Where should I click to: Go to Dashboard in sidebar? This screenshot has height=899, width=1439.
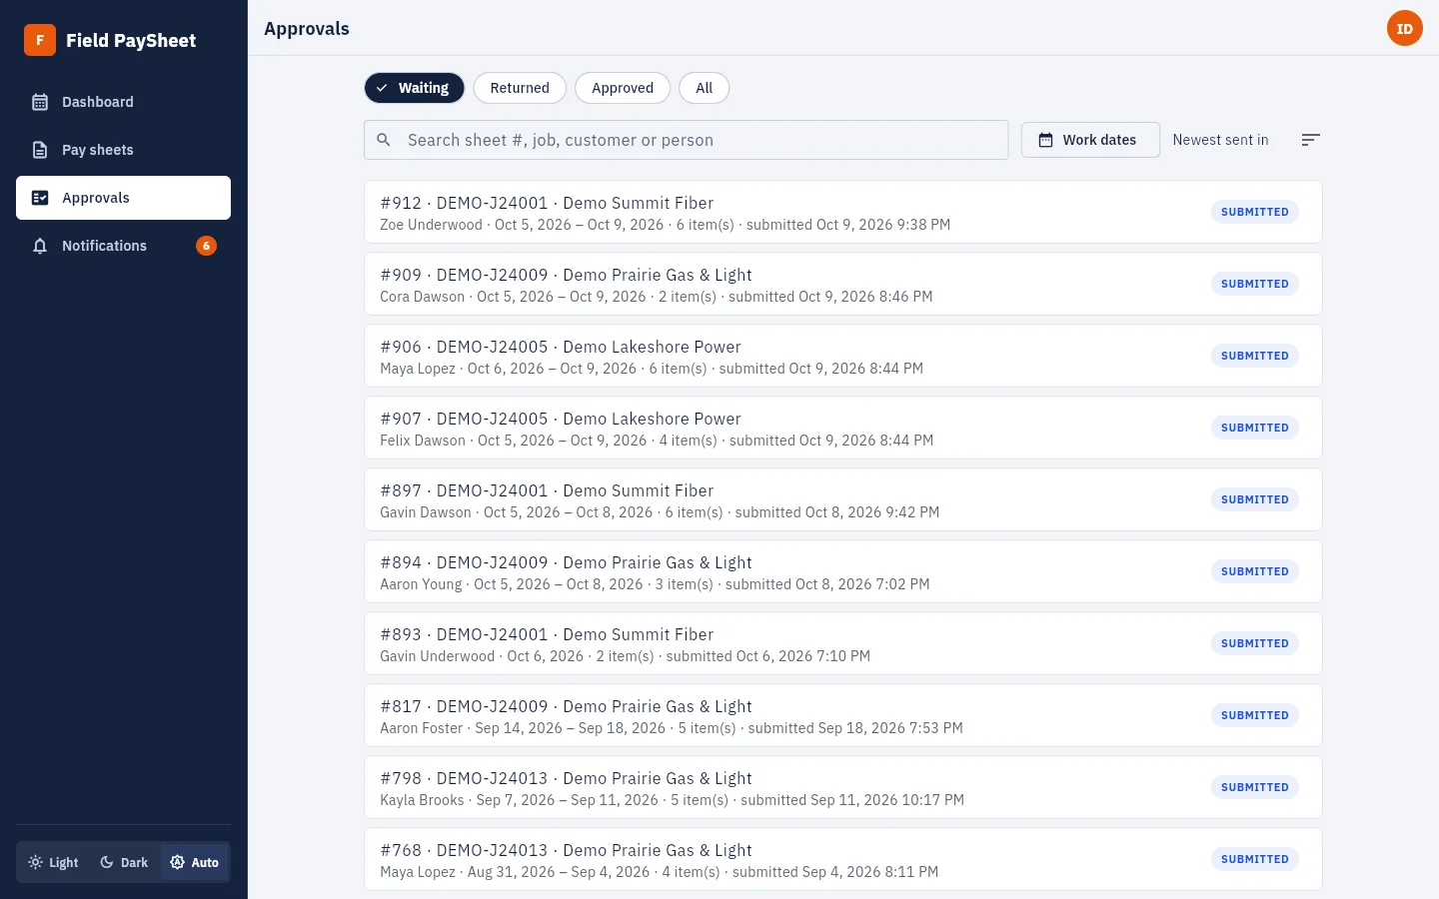[x=123, y=102]
